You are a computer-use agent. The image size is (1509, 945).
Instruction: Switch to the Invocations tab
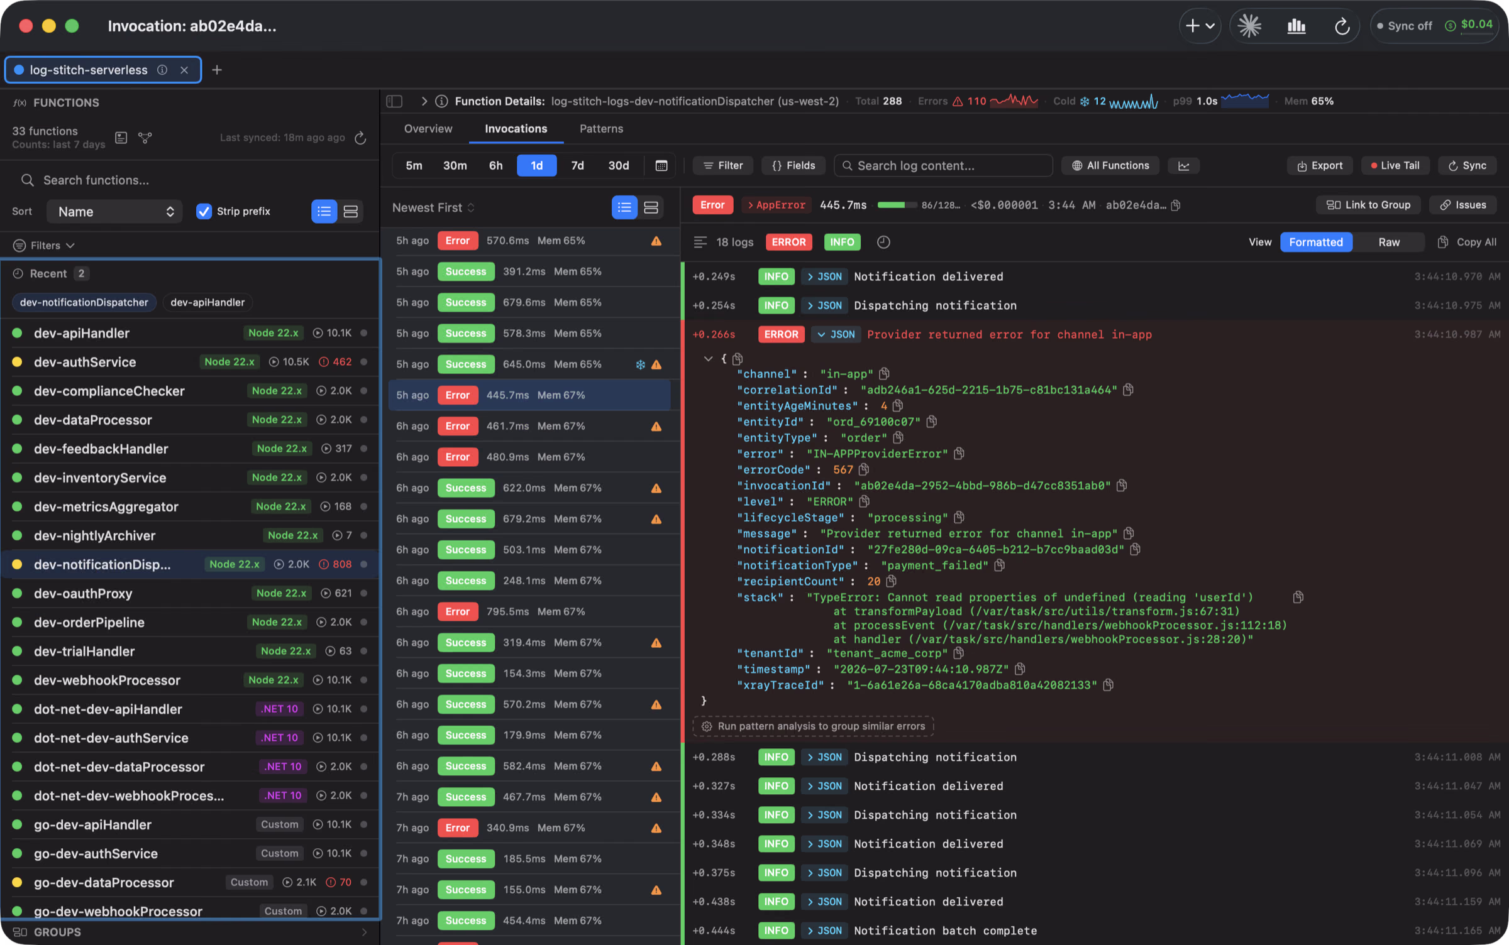click(x=516, y=128)
